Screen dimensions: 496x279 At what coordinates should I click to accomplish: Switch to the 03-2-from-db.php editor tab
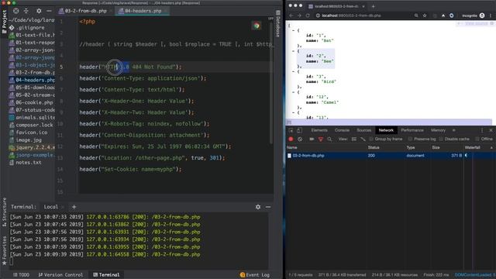click(x=85, y=11)
